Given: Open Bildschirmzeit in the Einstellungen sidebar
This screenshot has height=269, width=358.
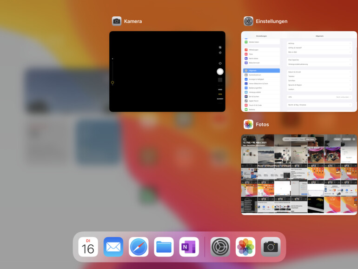Looking at the screenshot, I should pyautogui.click(x=261, y=63).
